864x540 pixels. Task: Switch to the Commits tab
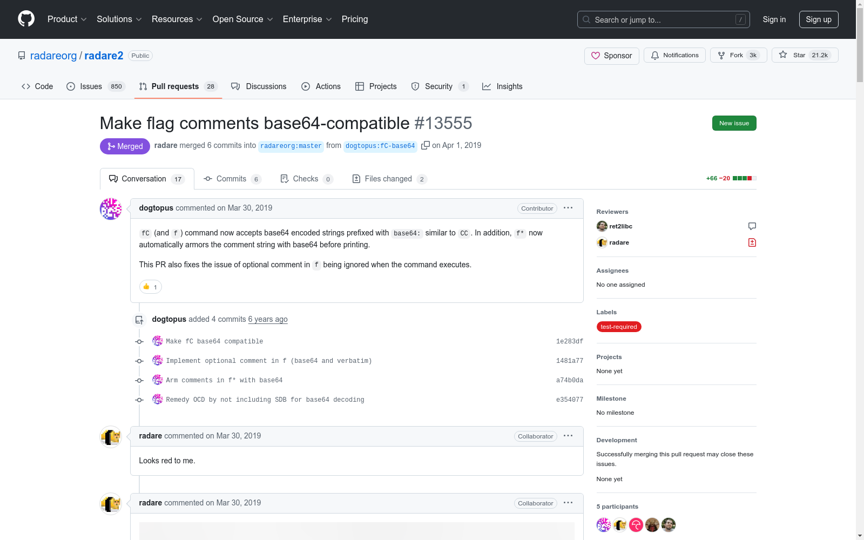click(232, 179)
